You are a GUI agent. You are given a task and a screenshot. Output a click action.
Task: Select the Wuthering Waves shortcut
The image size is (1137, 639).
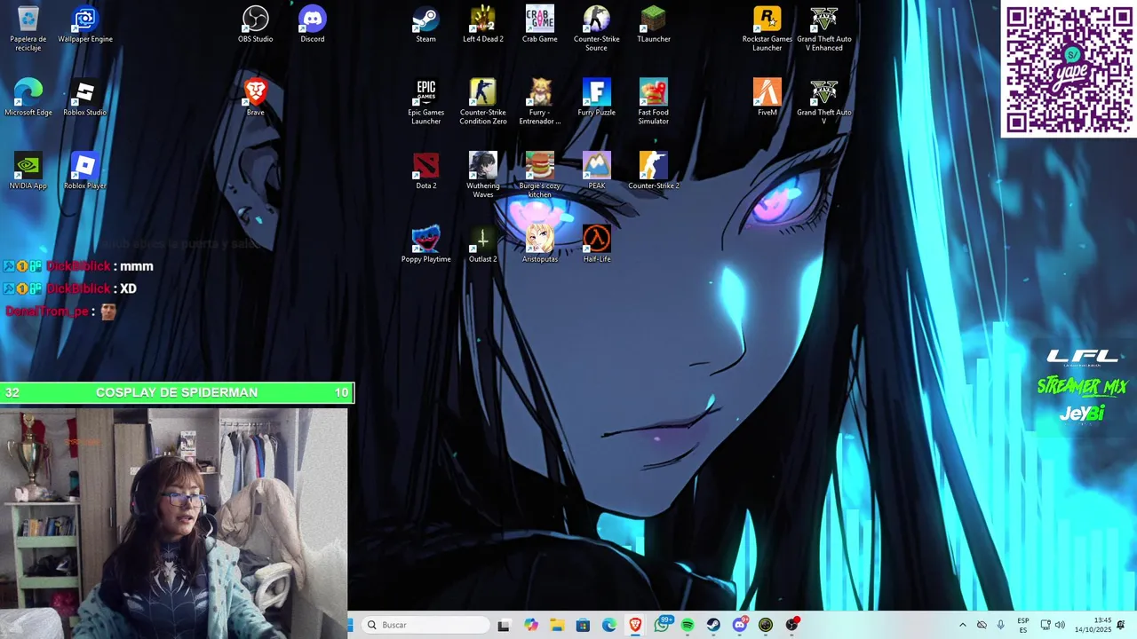483,175
